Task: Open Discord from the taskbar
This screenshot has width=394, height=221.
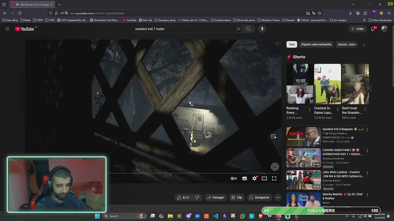Action: [x=188, y=216]
